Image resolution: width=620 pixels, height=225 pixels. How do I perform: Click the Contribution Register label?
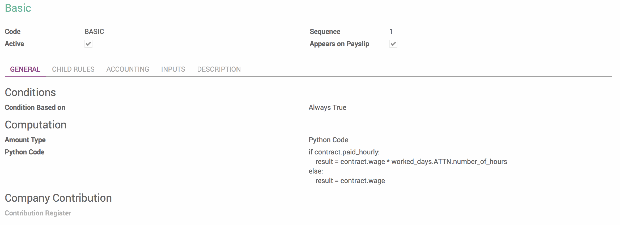tap(38, 213)
